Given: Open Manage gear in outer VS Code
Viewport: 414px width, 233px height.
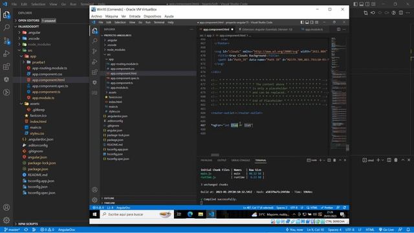Looking at the screenshot, I should (x=6, y=220).
